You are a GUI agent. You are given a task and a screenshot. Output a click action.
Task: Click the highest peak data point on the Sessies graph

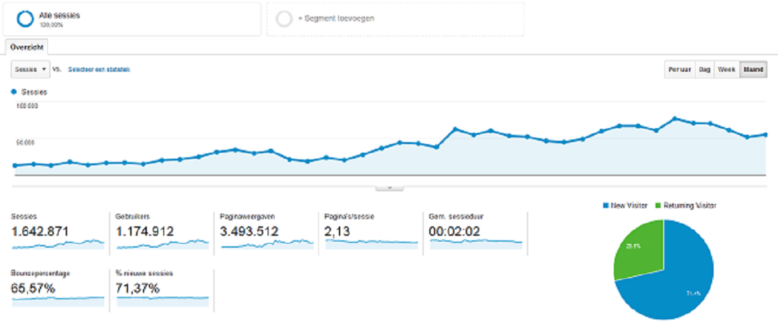675,118
